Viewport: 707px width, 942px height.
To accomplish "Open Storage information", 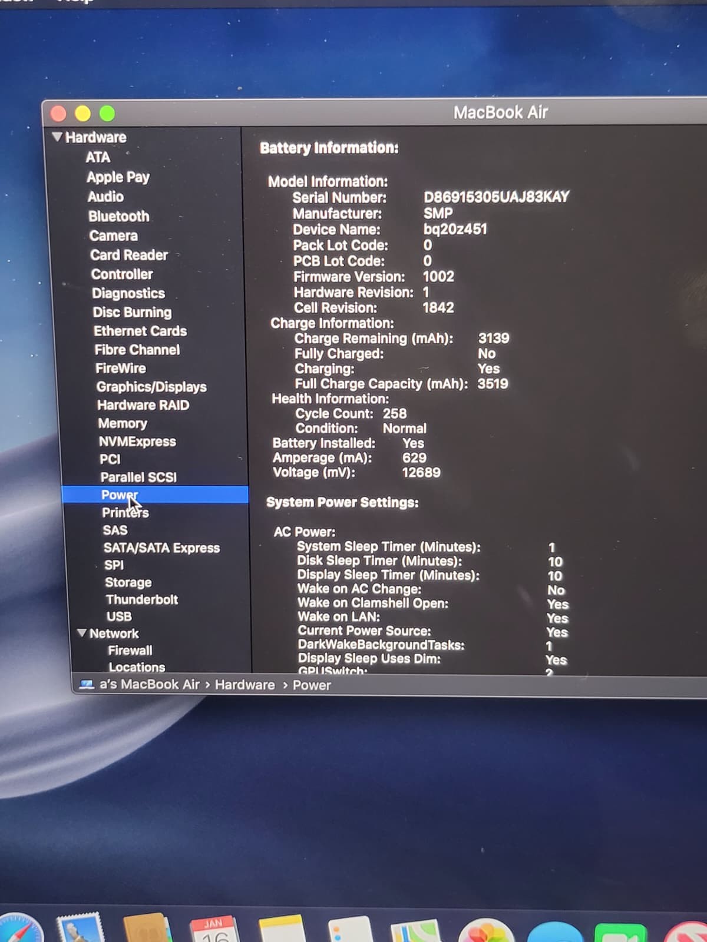I will click(x=128, y=582).
